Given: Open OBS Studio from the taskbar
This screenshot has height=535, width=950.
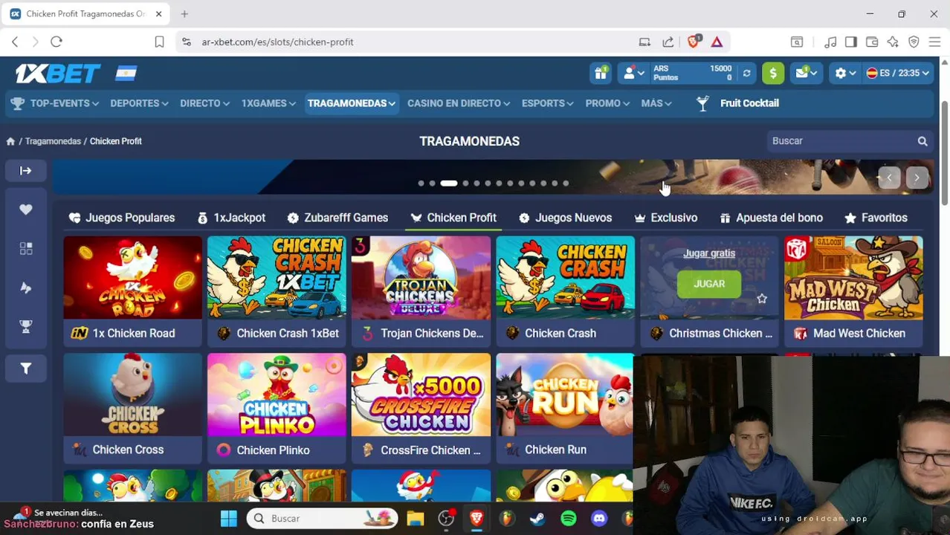Looking at the screenshot, I should click(446, 519).
